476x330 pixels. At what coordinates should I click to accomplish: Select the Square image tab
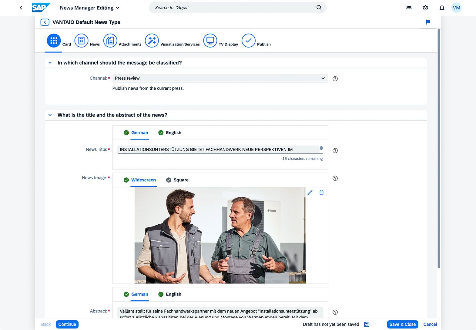pyautogui.click(x=177, y=180)
